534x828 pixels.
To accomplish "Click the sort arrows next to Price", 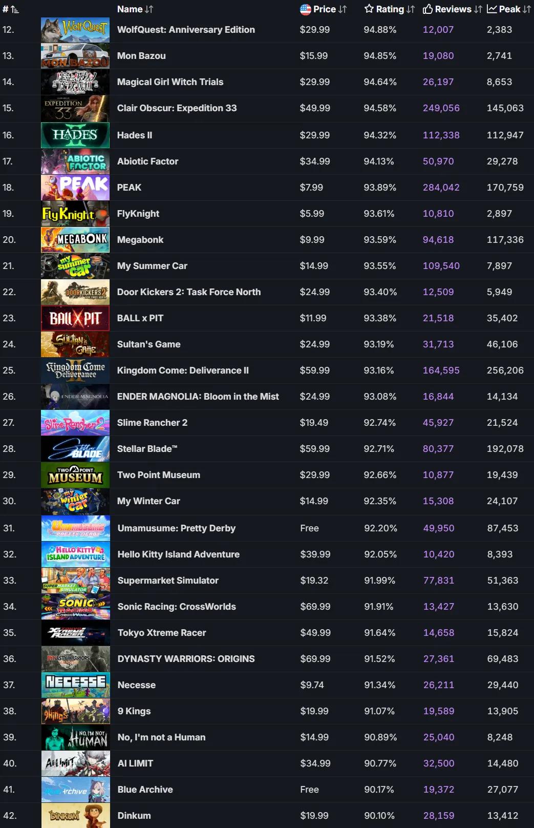I will pos(343,9).
